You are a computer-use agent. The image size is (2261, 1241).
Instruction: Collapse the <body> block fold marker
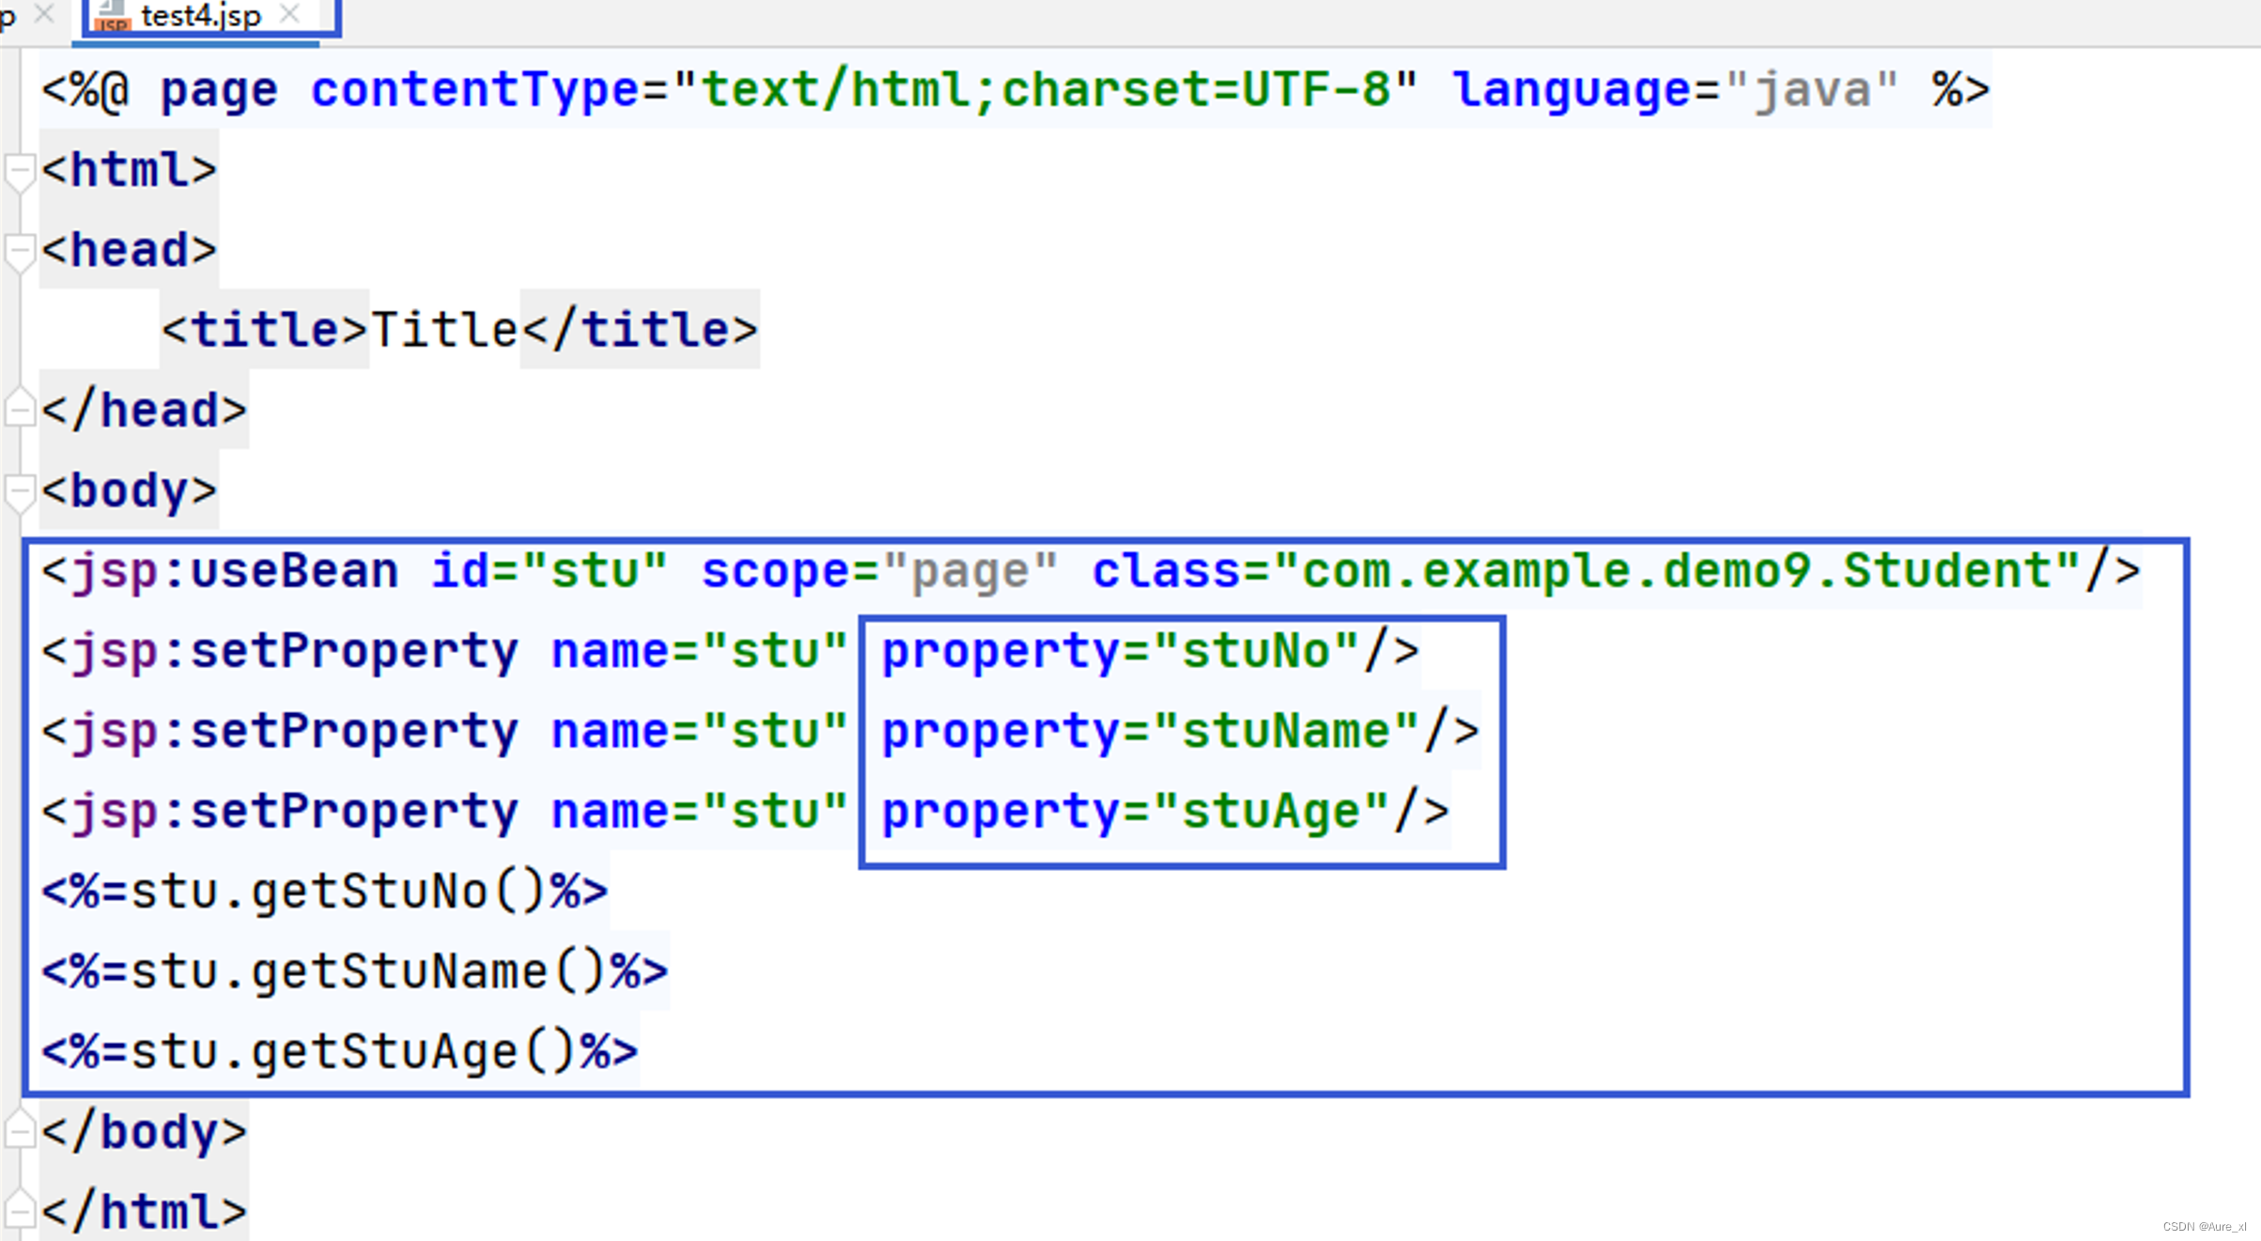[x=19, y=489]
